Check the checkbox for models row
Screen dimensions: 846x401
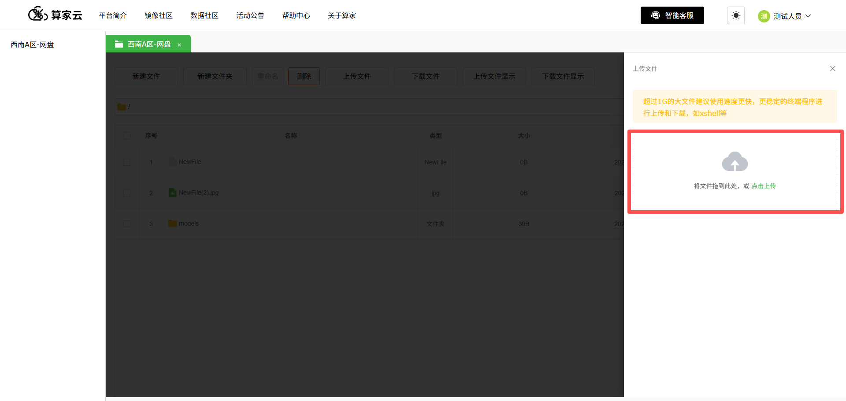(127, 224)
